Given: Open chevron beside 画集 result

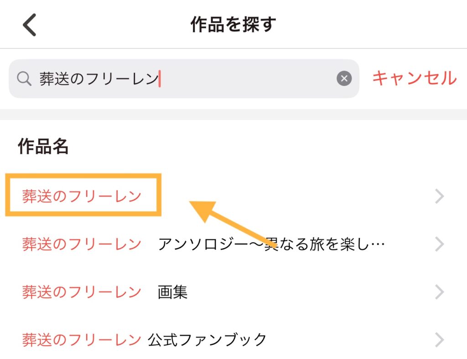Looking at the screenshot, I should [440, 292].
